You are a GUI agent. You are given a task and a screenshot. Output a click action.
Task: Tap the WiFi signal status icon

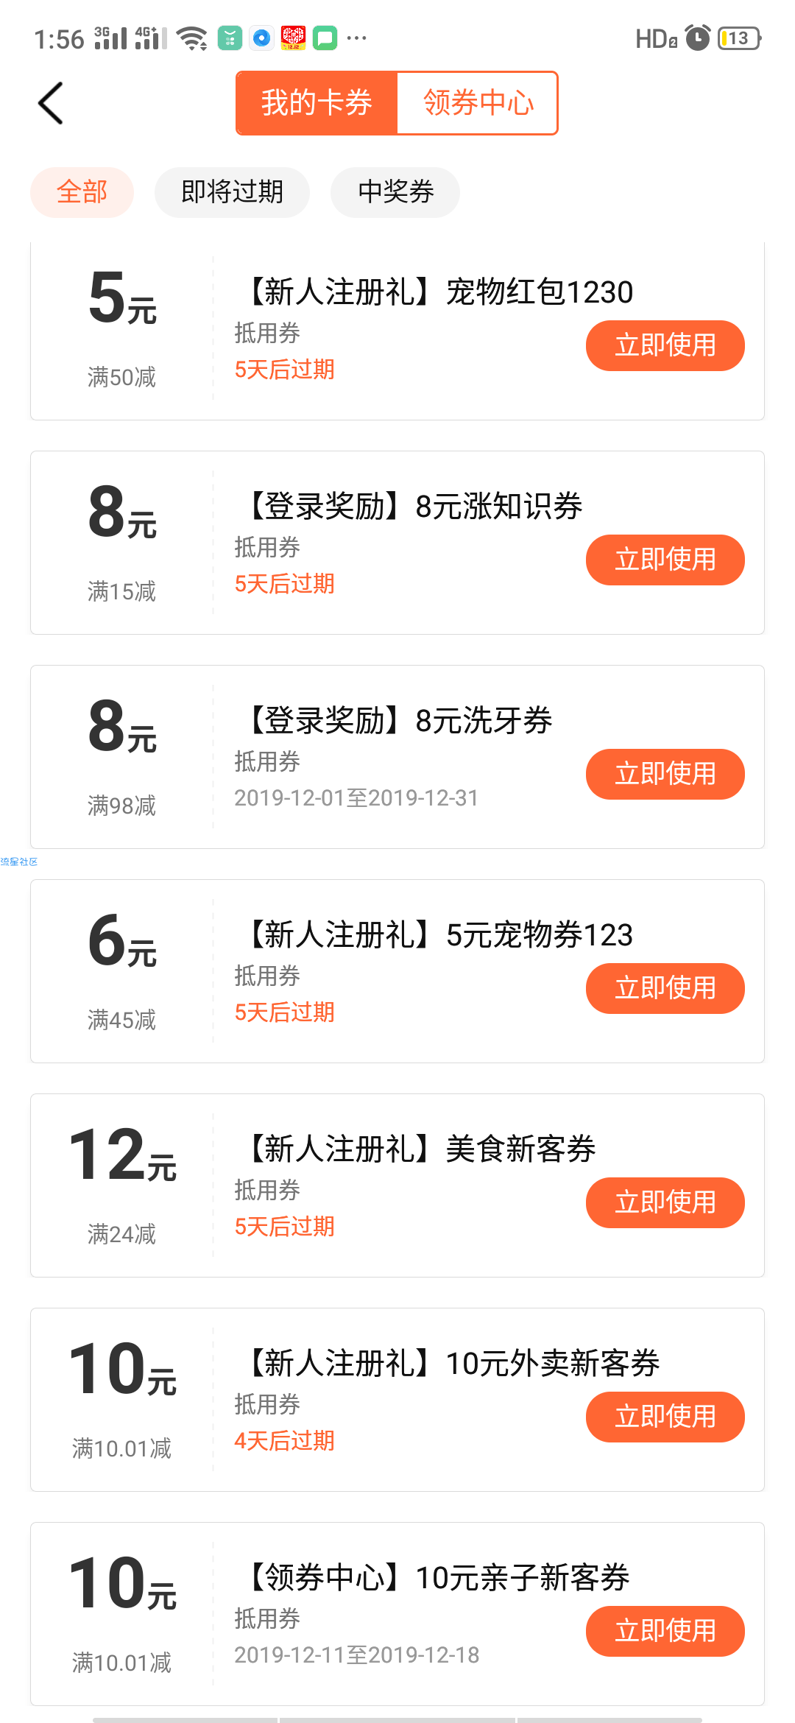[194, 38]
